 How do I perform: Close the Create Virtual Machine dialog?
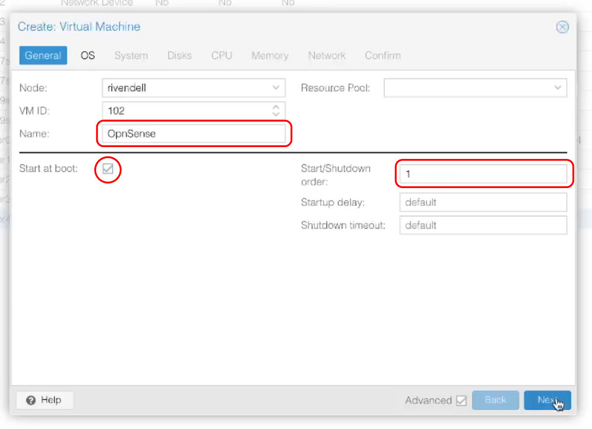coord(562,27)
